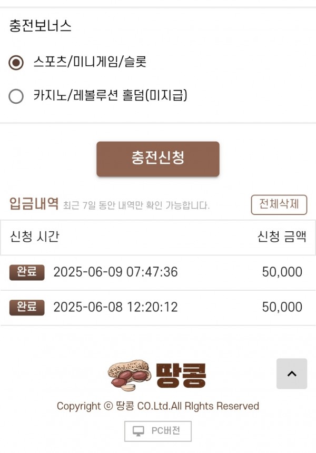Click the 카지노/레볼루션 홀덤(미지급) option label
Image resolution: width=316 pixels, height=453 pixels.
110,95
